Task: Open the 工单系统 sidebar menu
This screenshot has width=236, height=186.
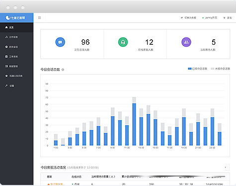Action: (x=16, y=57)
